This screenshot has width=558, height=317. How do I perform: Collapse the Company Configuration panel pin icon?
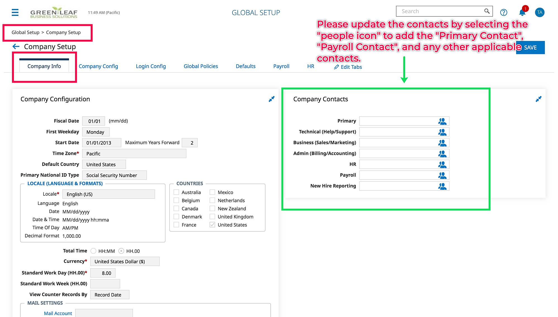tap(271, 99)
